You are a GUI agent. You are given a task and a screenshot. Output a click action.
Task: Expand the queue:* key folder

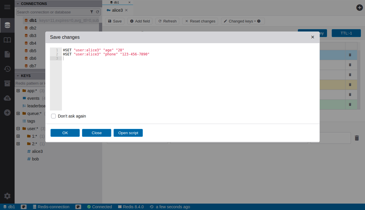18,113
